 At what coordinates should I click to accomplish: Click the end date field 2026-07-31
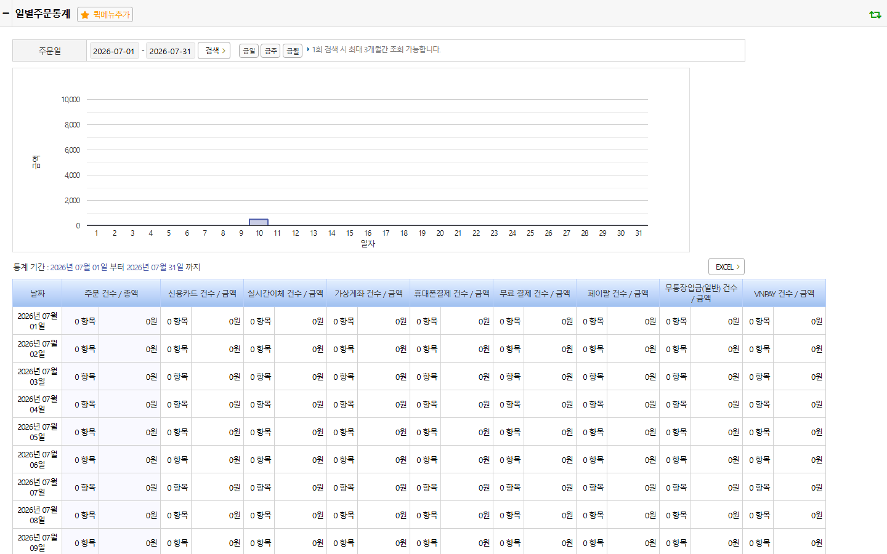click(170, 51)
